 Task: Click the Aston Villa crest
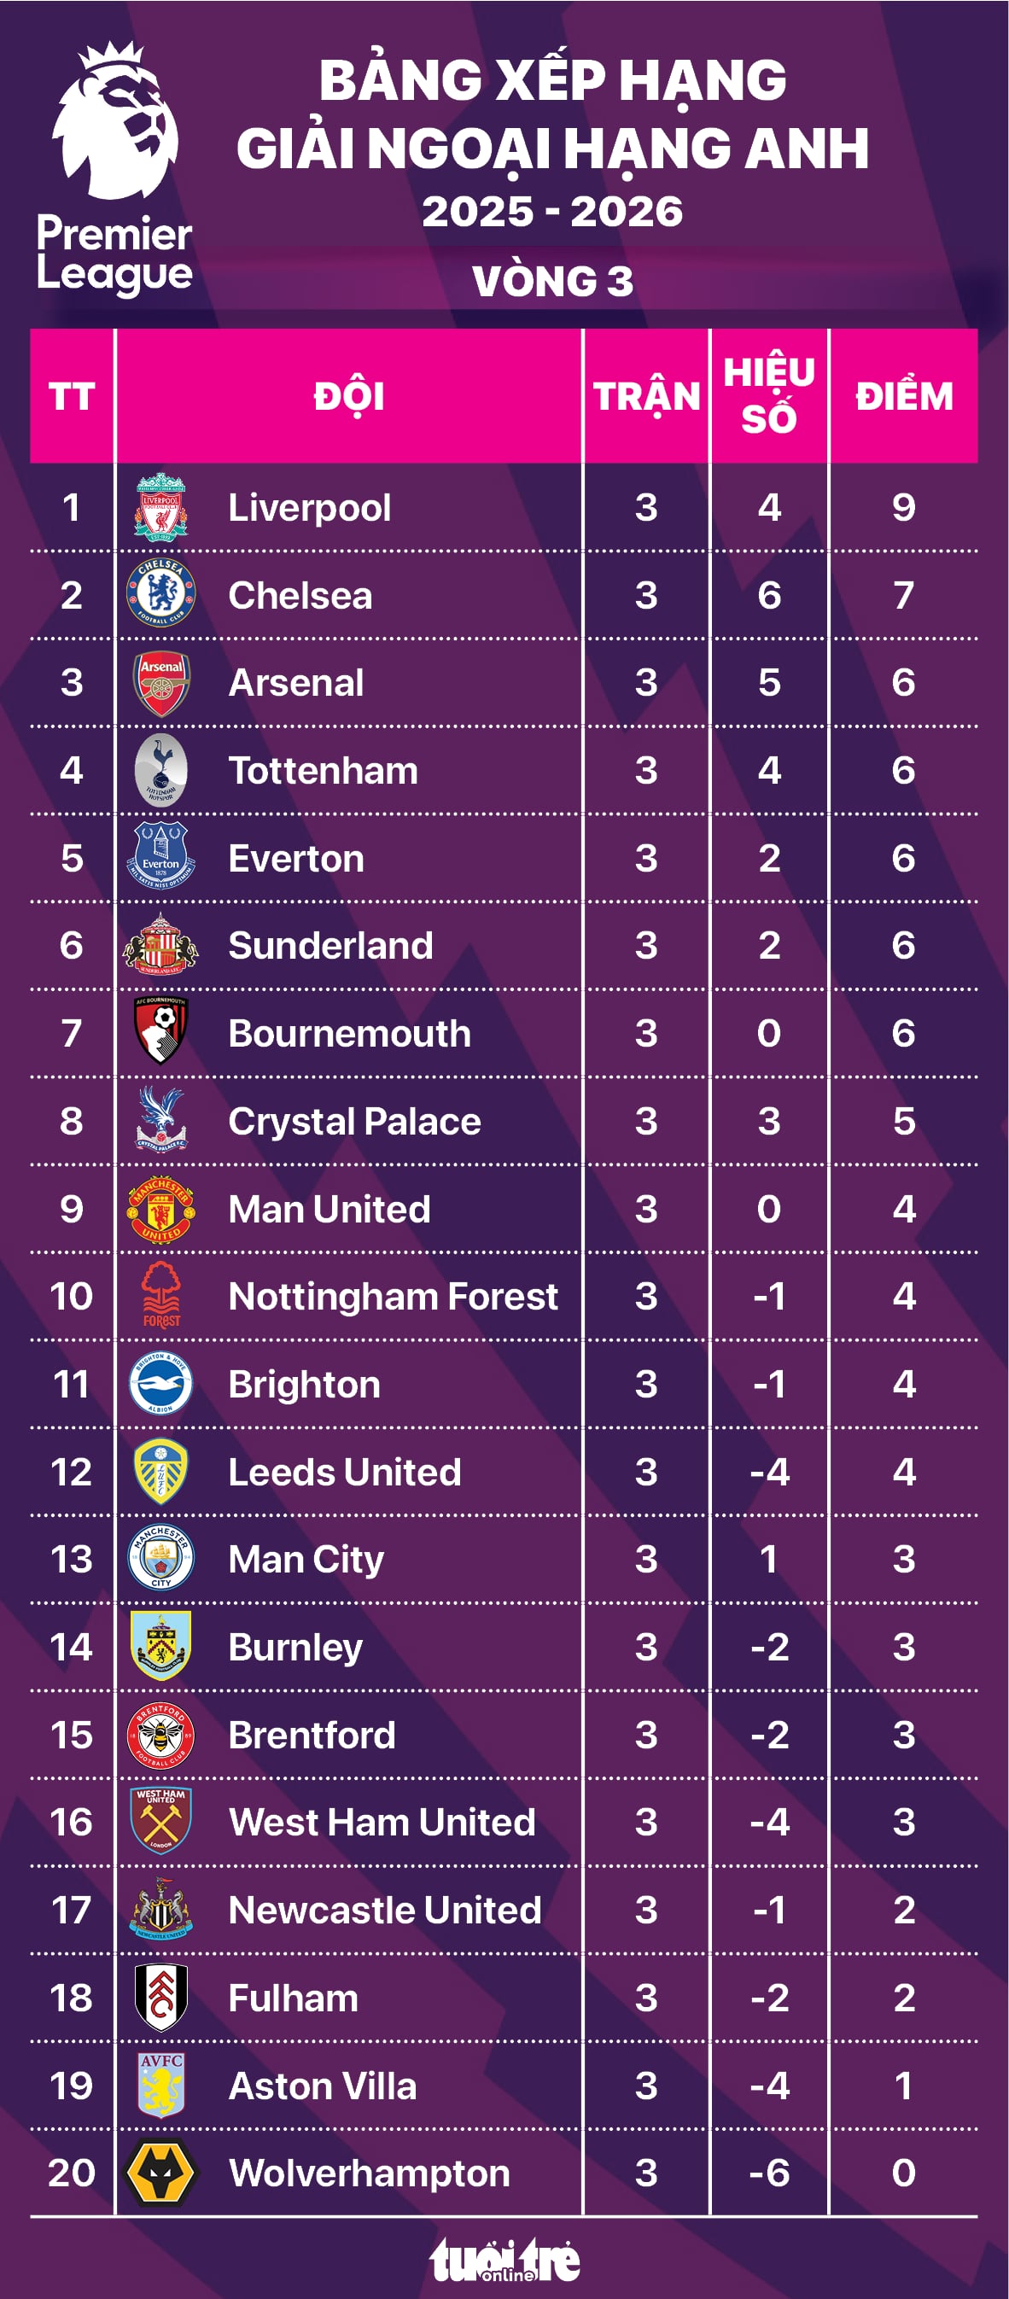(160, 2085)
